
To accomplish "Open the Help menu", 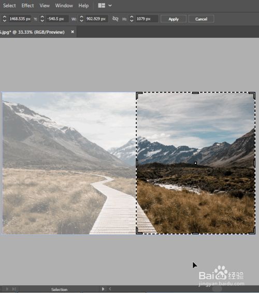I will click(x=83, y=6).
